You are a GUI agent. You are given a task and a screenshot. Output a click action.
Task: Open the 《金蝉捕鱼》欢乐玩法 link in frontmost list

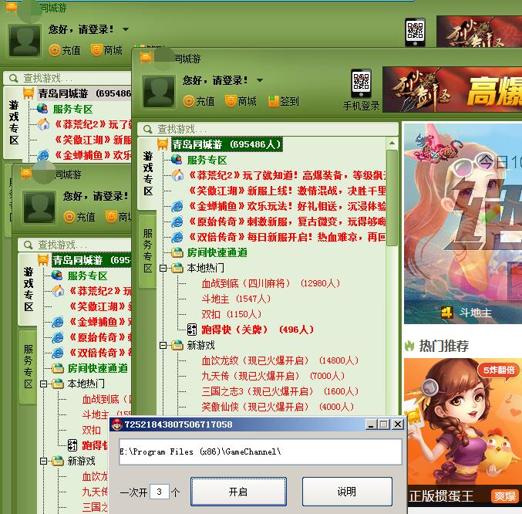(x=177, y=206)
